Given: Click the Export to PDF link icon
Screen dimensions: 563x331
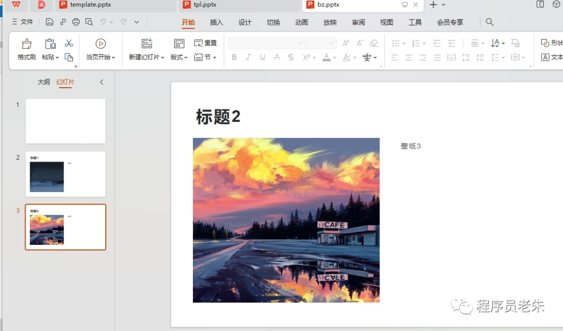Looking at the screenshot, I should tap(63, 22).
